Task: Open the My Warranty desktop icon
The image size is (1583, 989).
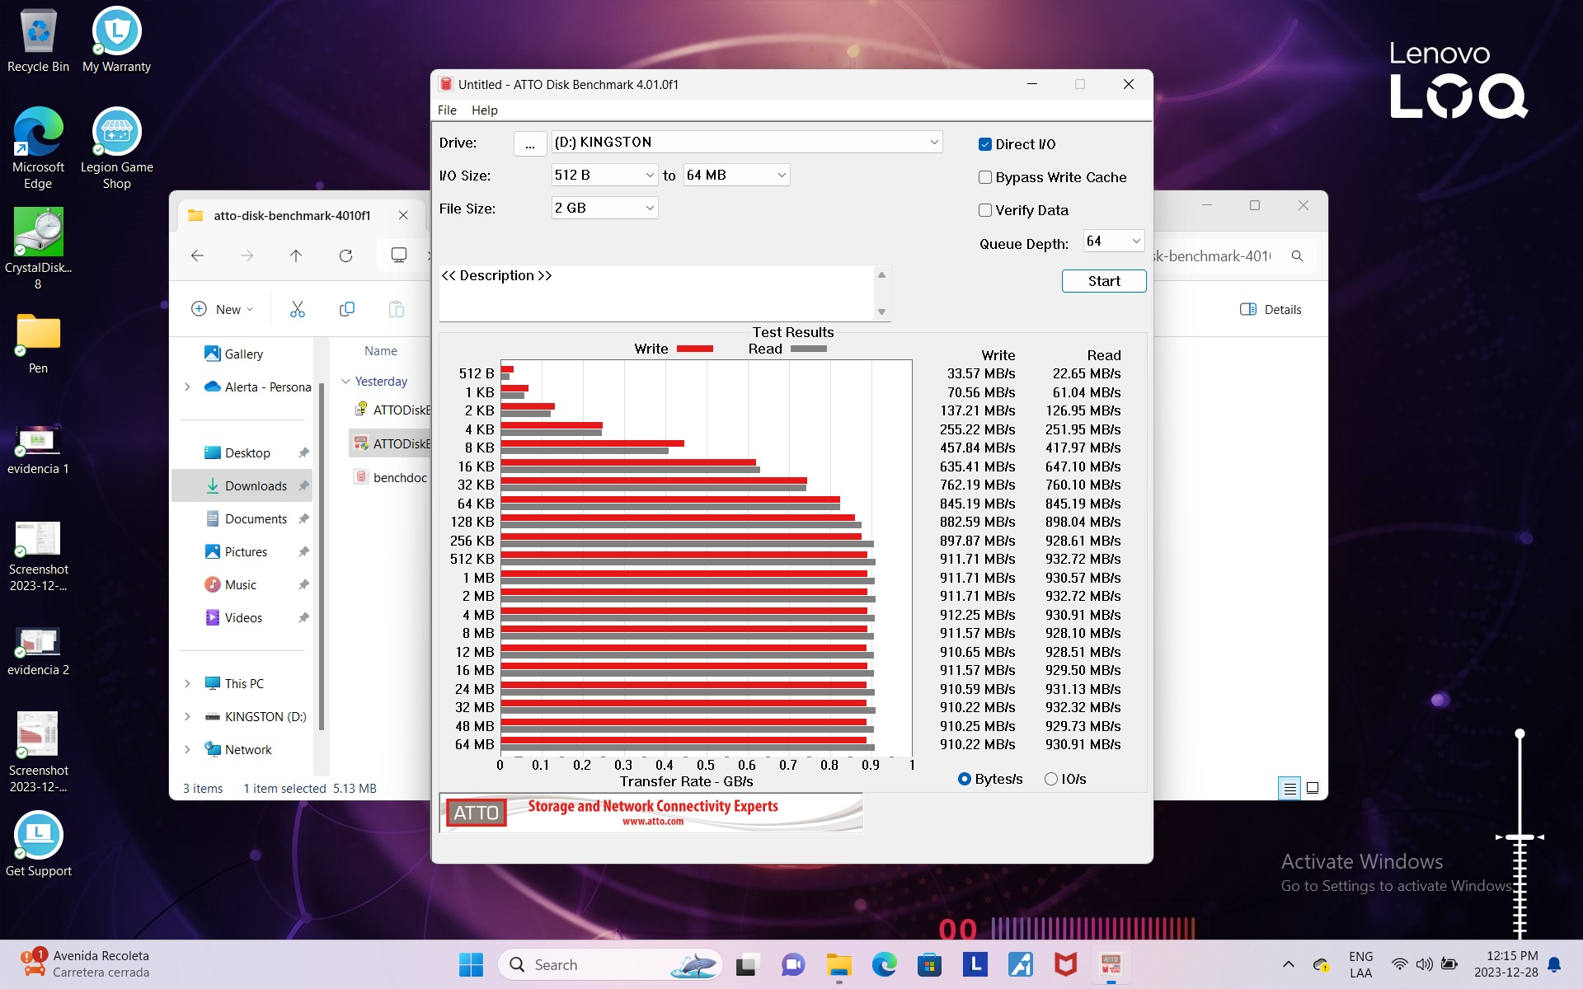Action: click(x=116, y=41)
